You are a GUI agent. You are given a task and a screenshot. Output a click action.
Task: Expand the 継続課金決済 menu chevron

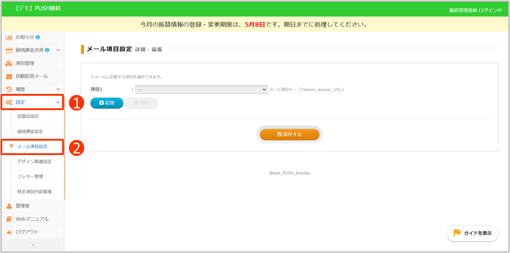pos(58,50)
